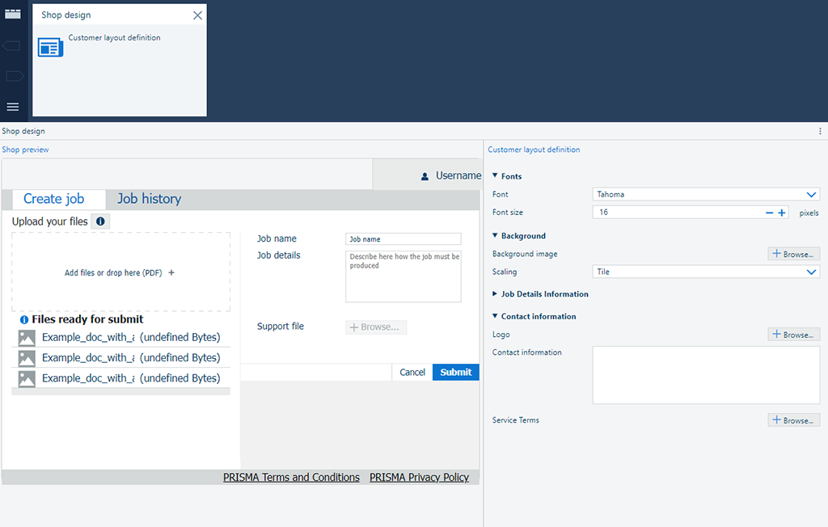Viewport: 828px width, 527px height.
Task: Click the Job name input field
Action: [403, 239]
